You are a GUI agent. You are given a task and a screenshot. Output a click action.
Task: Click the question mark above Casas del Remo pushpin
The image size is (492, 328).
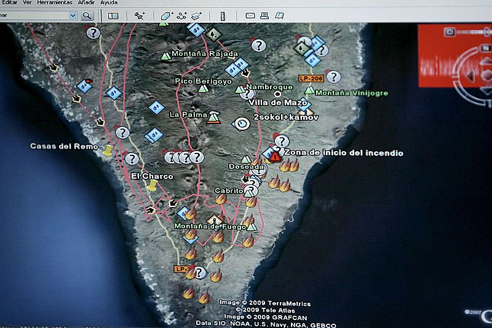click(x=122, y=133)
